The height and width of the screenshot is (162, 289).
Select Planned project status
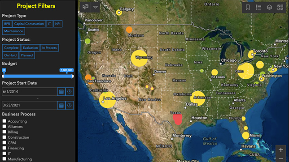click(27, 55)
